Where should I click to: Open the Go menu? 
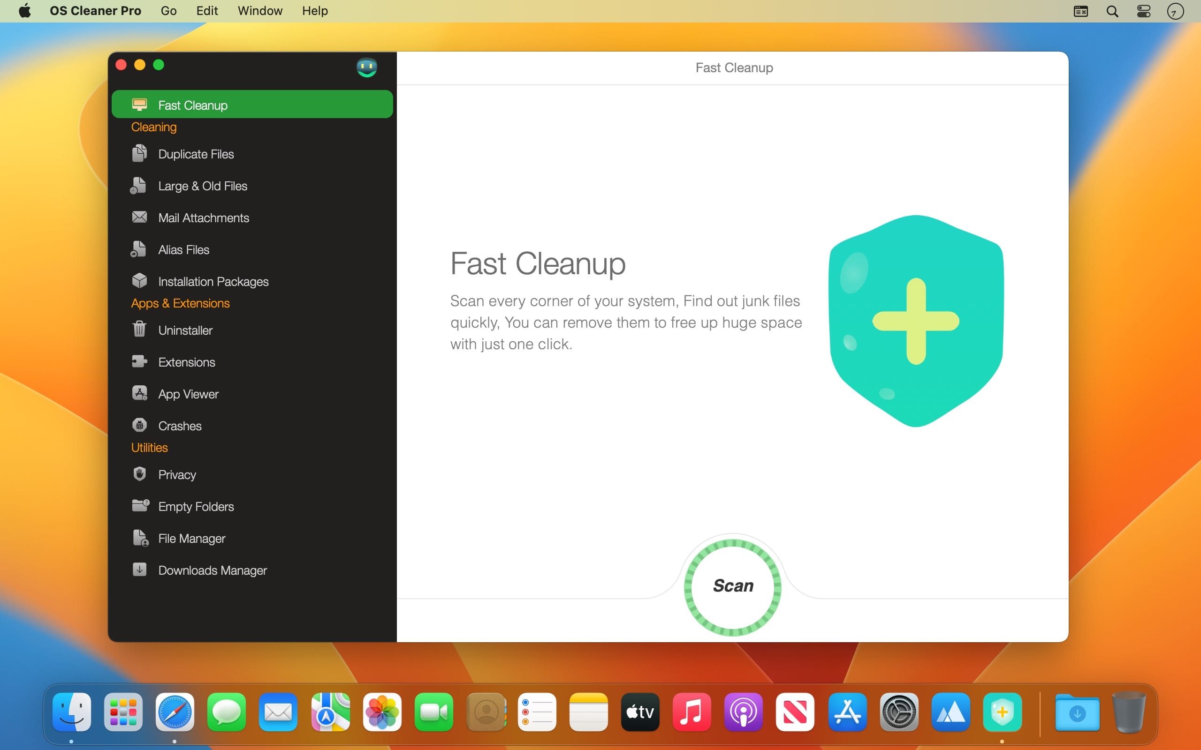[168, 11]
